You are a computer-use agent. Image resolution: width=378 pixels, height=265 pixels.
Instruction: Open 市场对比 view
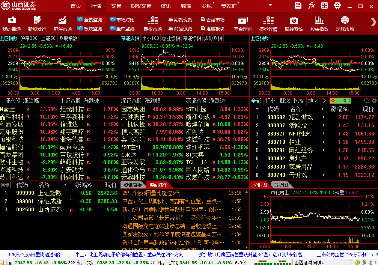(122, 20)
